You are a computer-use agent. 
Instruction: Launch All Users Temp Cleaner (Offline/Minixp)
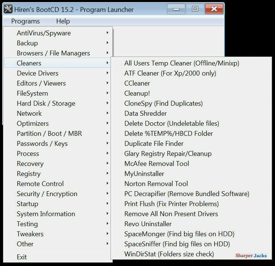tap(191, 63)
